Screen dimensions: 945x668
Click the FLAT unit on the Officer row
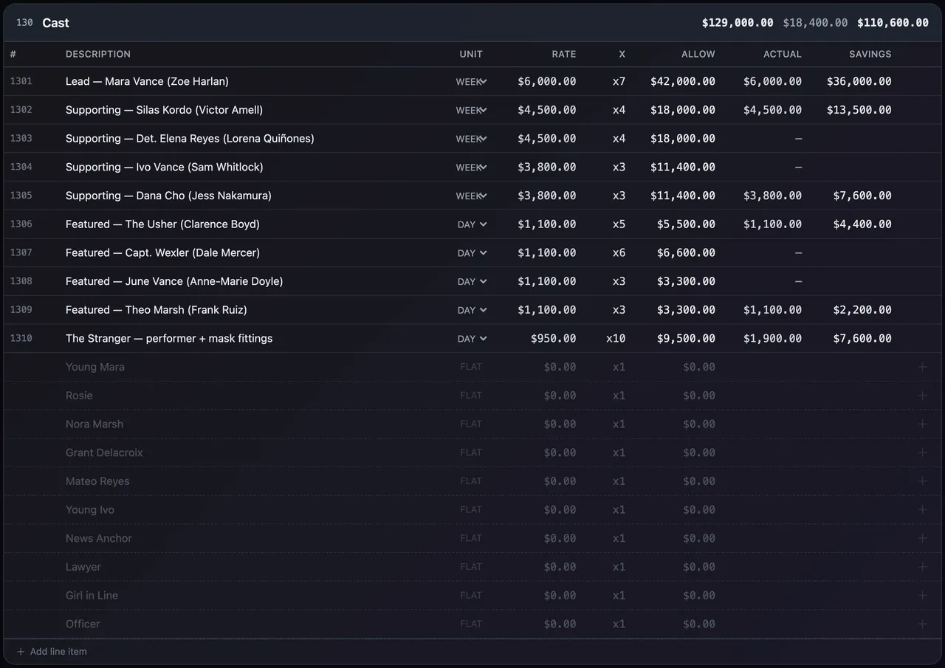tap(471, 624)
